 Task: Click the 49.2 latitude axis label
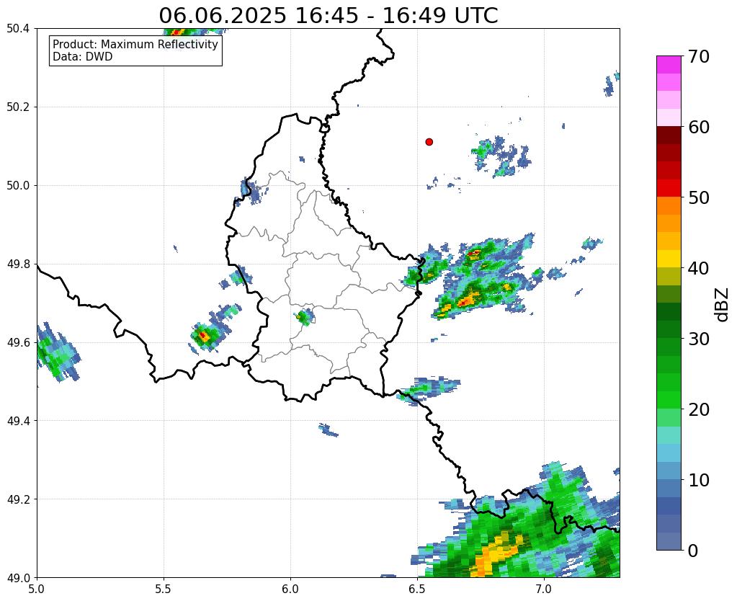pos(18,499)
